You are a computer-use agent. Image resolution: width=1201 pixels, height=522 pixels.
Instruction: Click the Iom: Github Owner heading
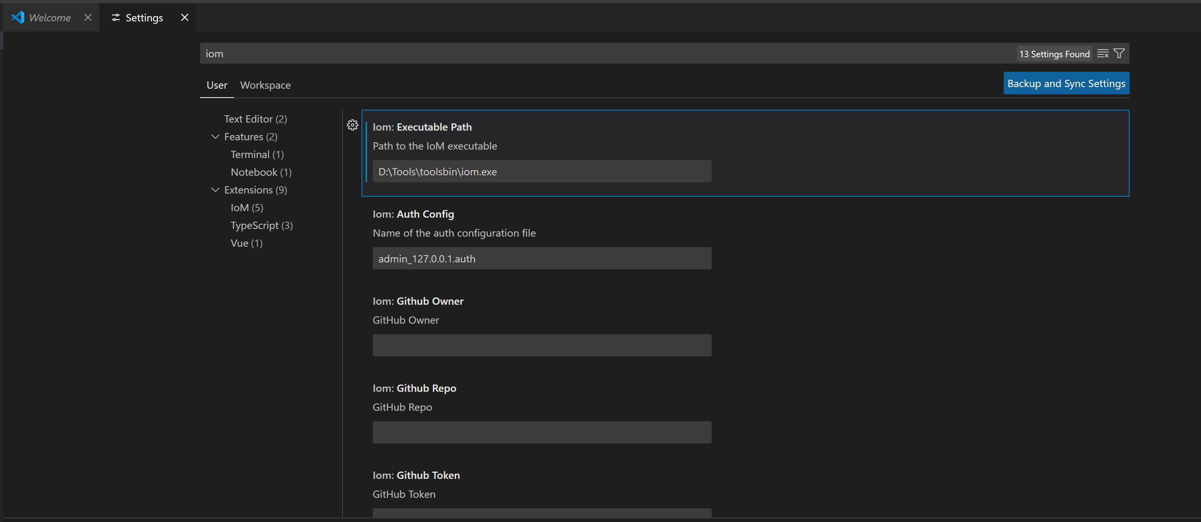pyautogui.click(x=418, y=301)
